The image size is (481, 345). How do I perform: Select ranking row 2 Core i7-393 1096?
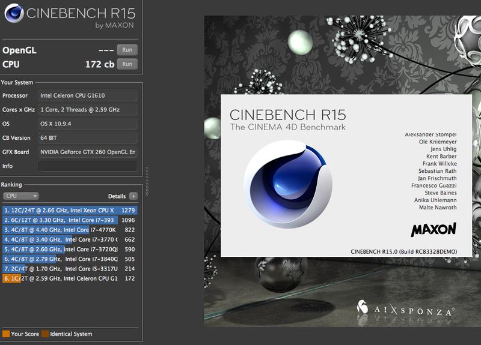70,220
